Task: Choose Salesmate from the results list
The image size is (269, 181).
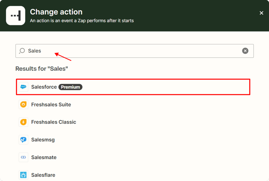Action: (133, 157)
